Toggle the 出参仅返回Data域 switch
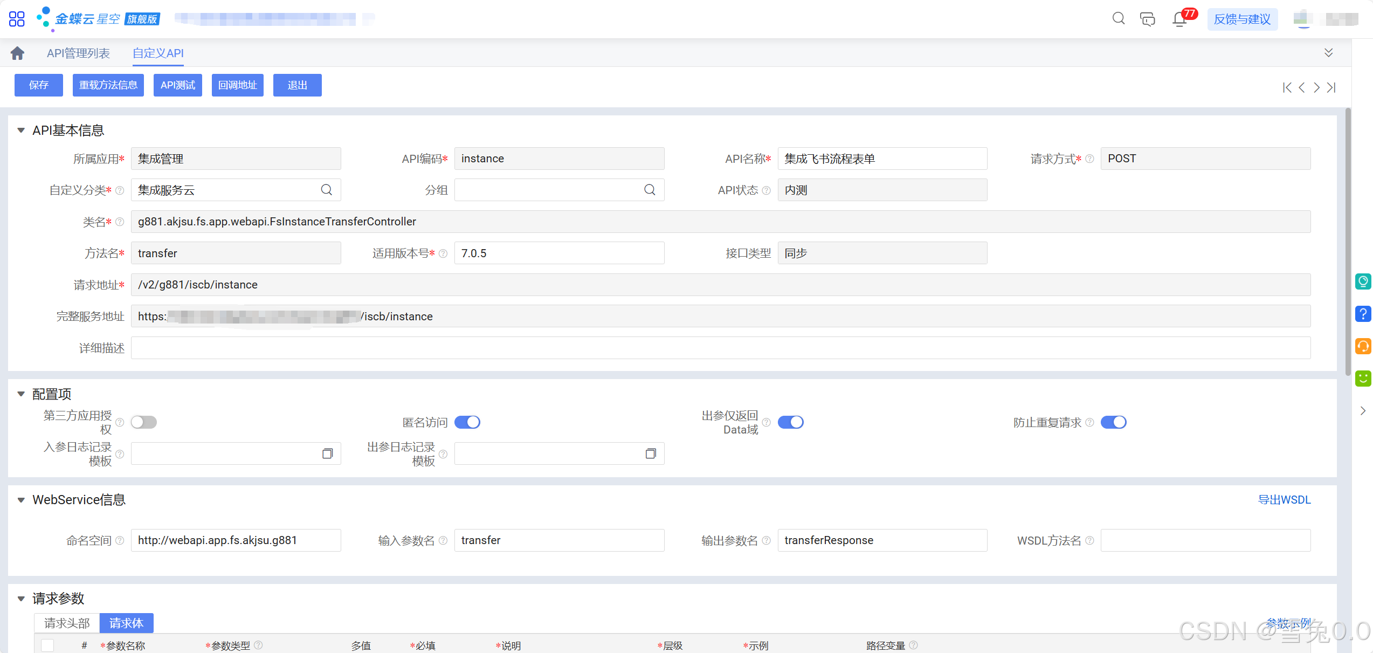Image resolution: width=1373 pixels, height=653 pixels. (791, 422)
